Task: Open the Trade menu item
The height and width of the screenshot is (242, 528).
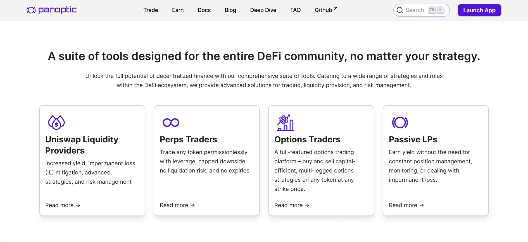Action: point(151,10)
